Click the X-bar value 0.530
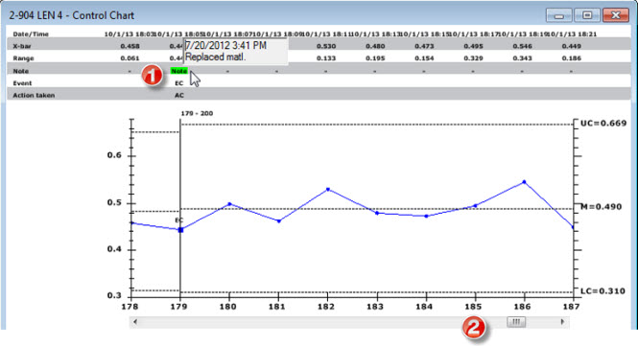Screen dimensions: 638x346 326,46
